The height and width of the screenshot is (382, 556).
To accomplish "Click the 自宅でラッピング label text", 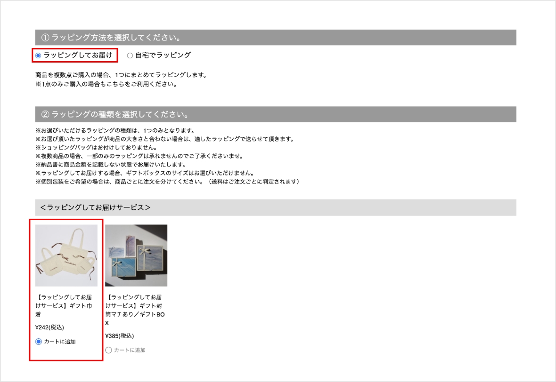I will pos(163,55).
